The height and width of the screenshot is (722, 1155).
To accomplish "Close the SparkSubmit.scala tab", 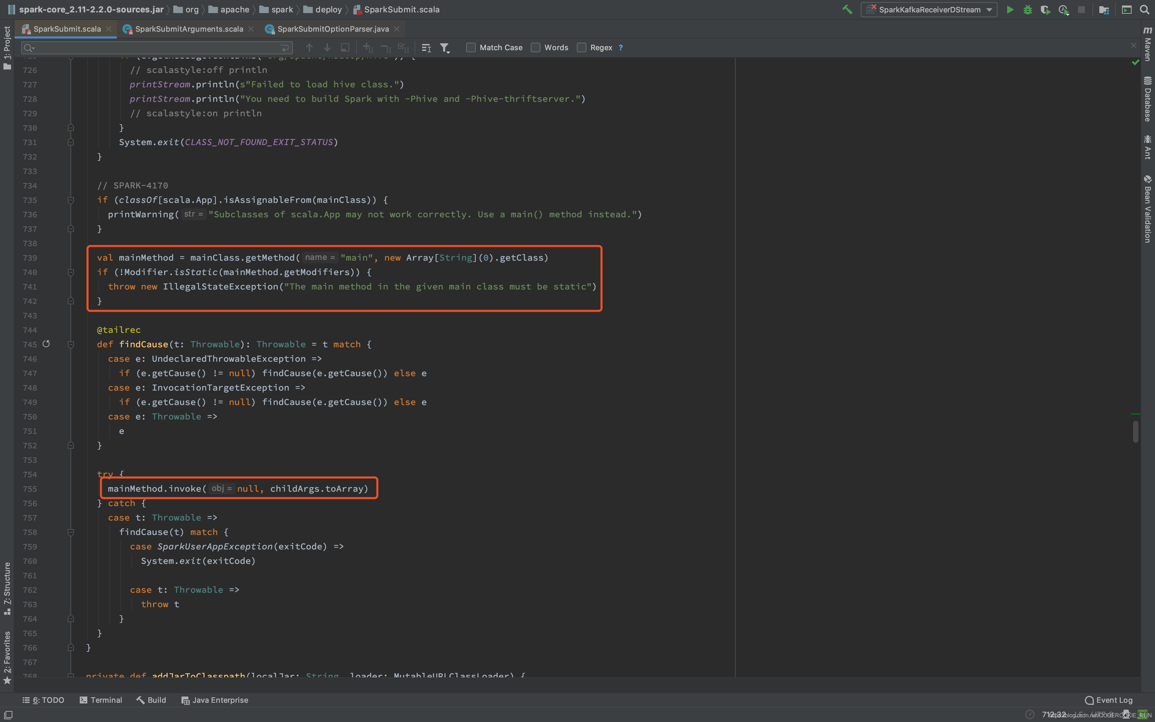I will pyautogui.click(x=109, y=29).
